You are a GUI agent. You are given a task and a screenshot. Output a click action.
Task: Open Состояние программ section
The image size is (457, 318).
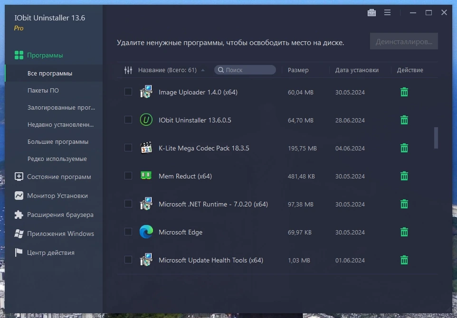coord(54,177)
